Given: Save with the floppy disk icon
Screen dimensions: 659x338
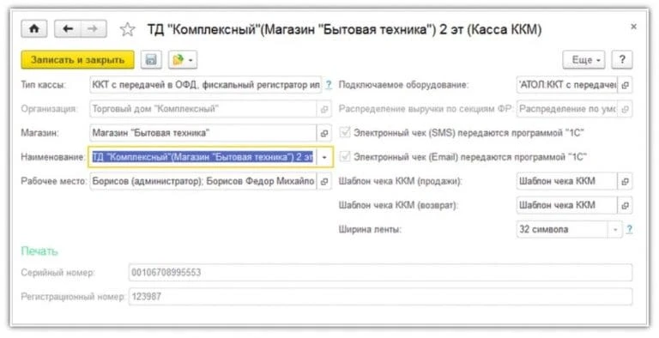Looking at the screenshot, I should [x=151, y=60].
